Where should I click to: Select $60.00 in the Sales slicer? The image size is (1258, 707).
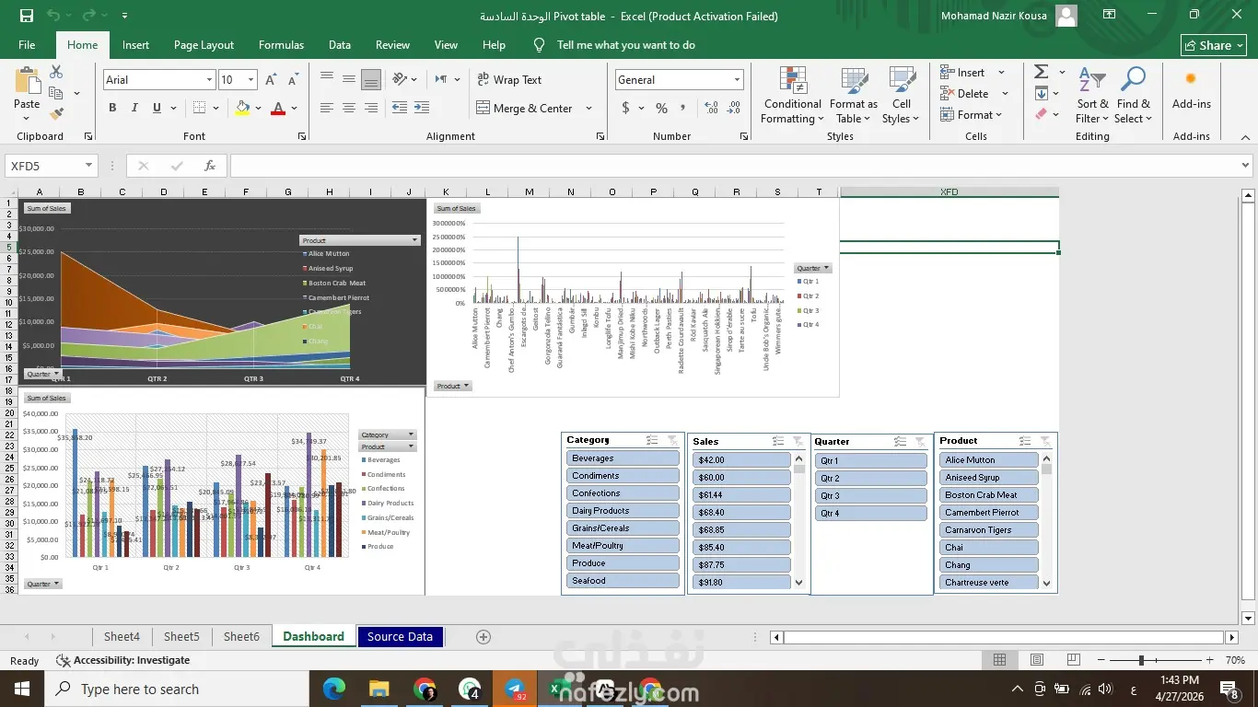741,478
